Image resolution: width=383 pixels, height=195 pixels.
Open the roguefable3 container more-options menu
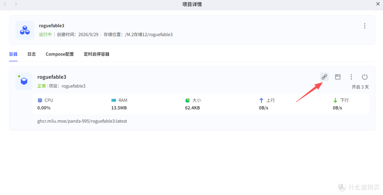(351, 77)
